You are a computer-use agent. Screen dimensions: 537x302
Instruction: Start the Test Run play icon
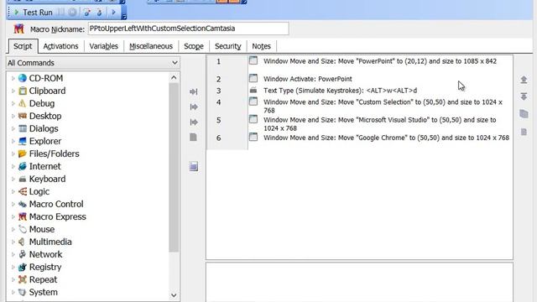(16, 13)
